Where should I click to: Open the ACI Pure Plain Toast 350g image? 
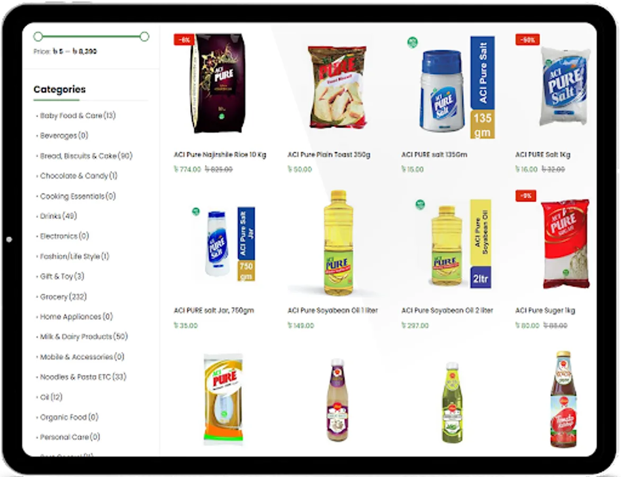[337, 87]
